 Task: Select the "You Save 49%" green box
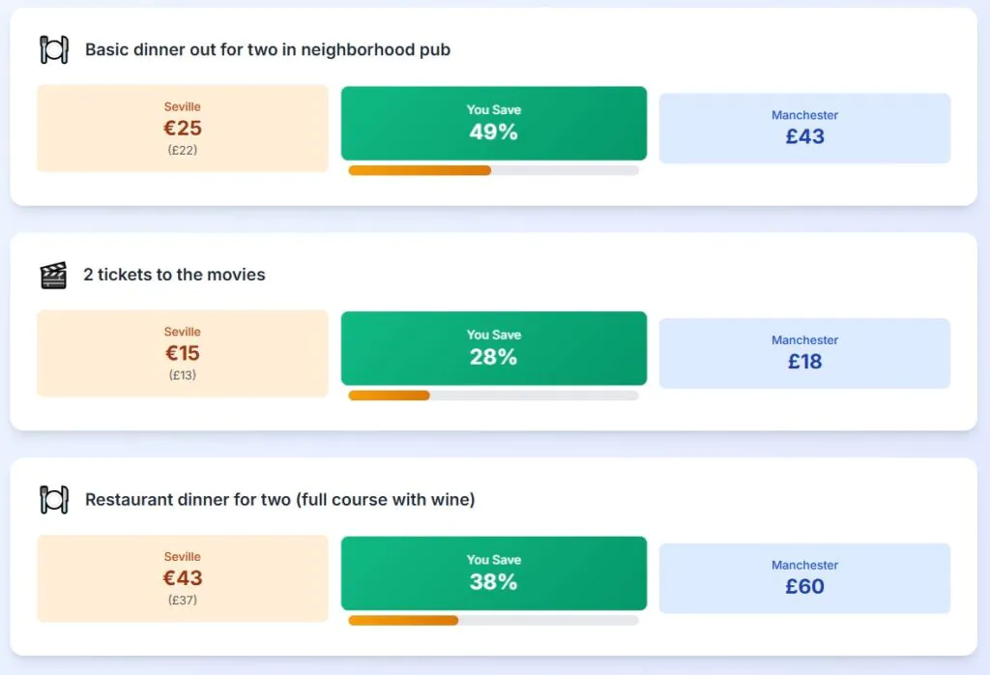pos(493,123)
